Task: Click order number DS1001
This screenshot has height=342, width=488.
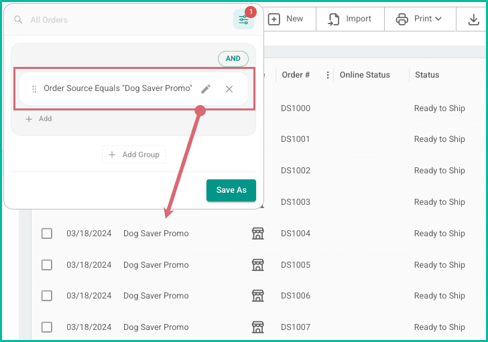Action: (x=296, y=139)
